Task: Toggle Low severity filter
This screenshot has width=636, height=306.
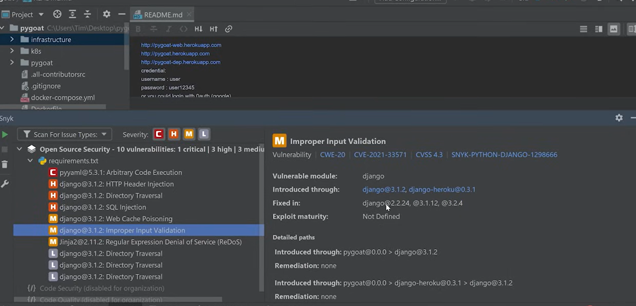Action: click(x=204, y=134)
